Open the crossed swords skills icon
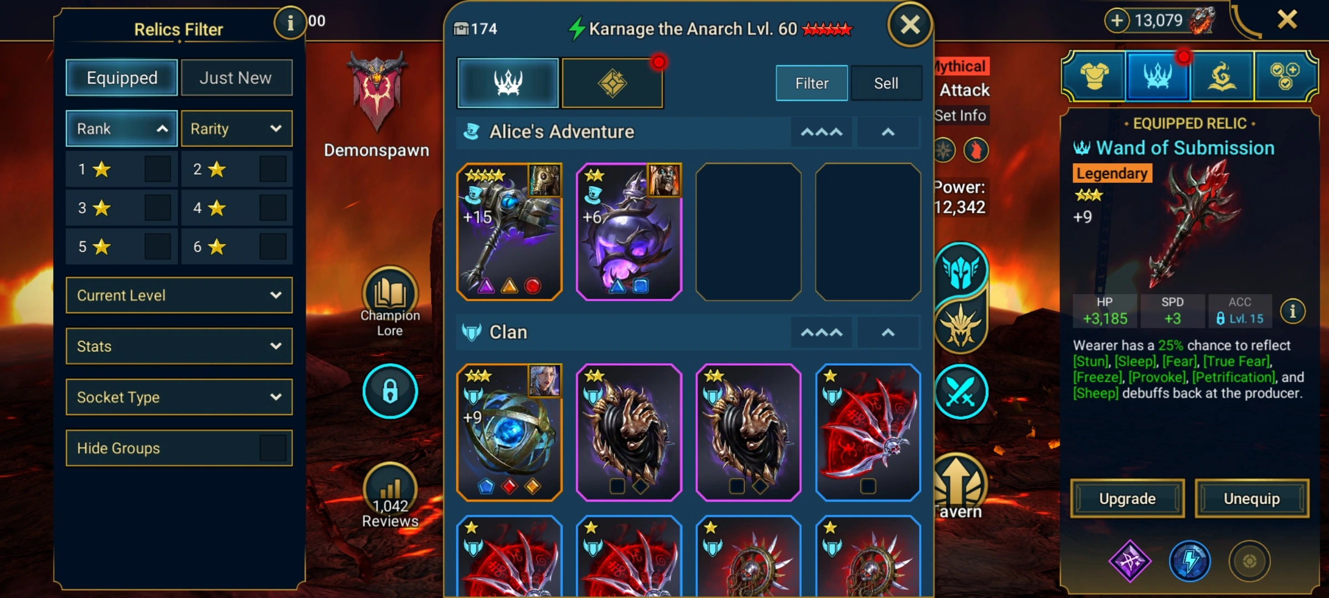This screenshot has width=1329, height=598. (961, 391)
